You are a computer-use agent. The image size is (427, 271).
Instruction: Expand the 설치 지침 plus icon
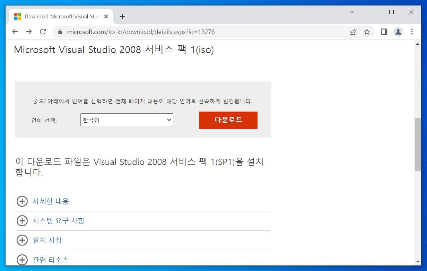click(22, 240)
